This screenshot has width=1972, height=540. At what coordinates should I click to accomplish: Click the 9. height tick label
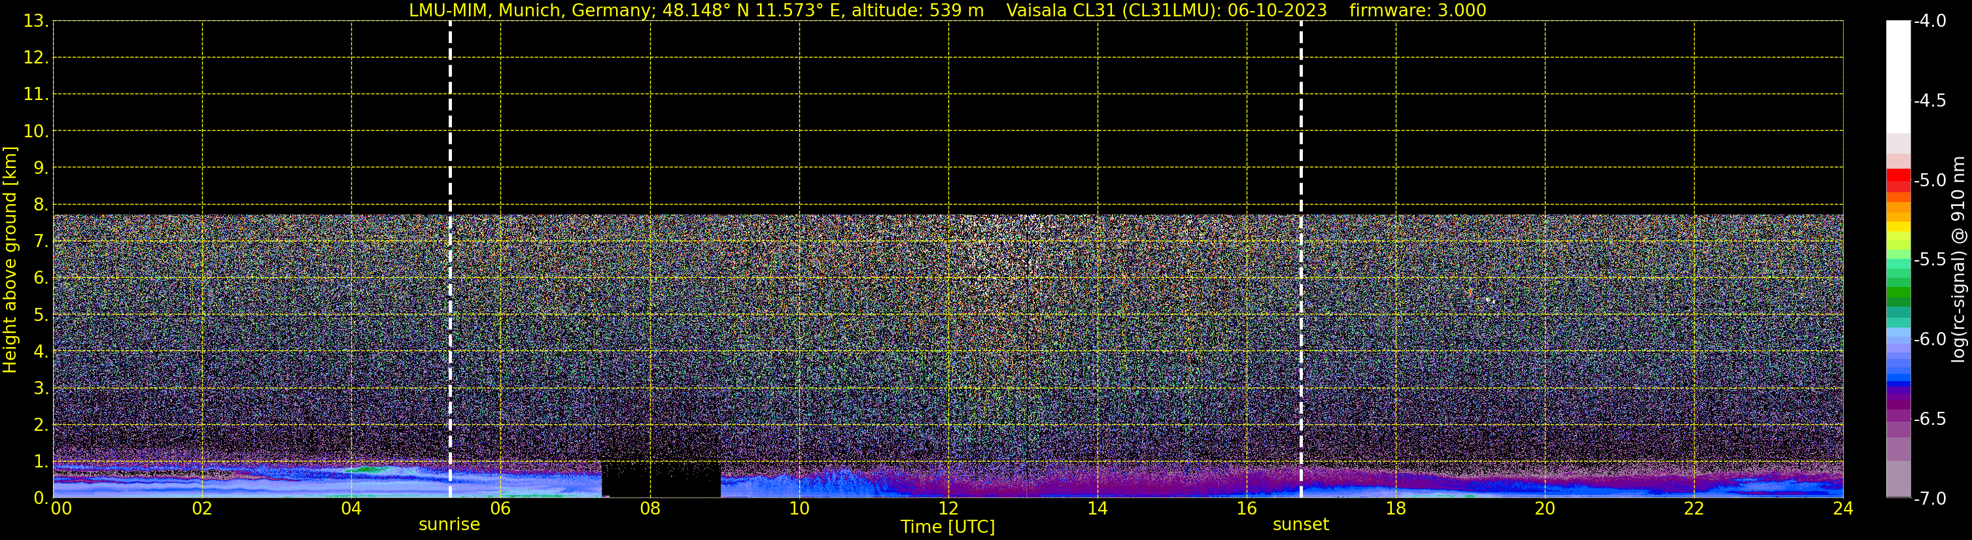tap(41, 168)
